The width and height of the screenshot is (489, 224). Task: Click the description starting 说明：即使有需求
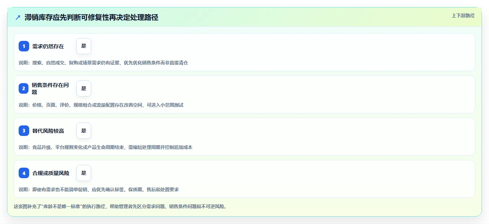pyautogui.click(x=99, y=189)
